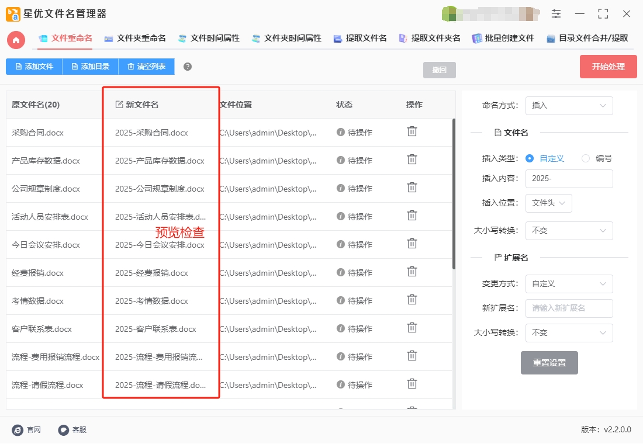Click the 重置设置 button
This screenshot has width=643, height=444.
click(549, 363)
